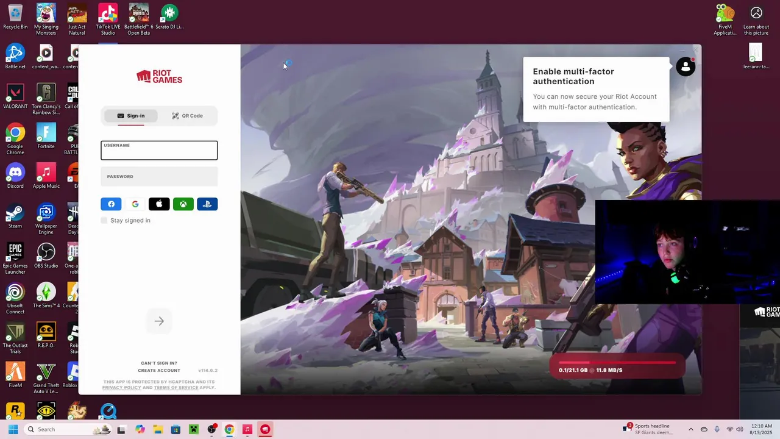The width and height of the screenshot is (780, 439).
Task: Click Learn about this picture icon
Action: [756, 20]
